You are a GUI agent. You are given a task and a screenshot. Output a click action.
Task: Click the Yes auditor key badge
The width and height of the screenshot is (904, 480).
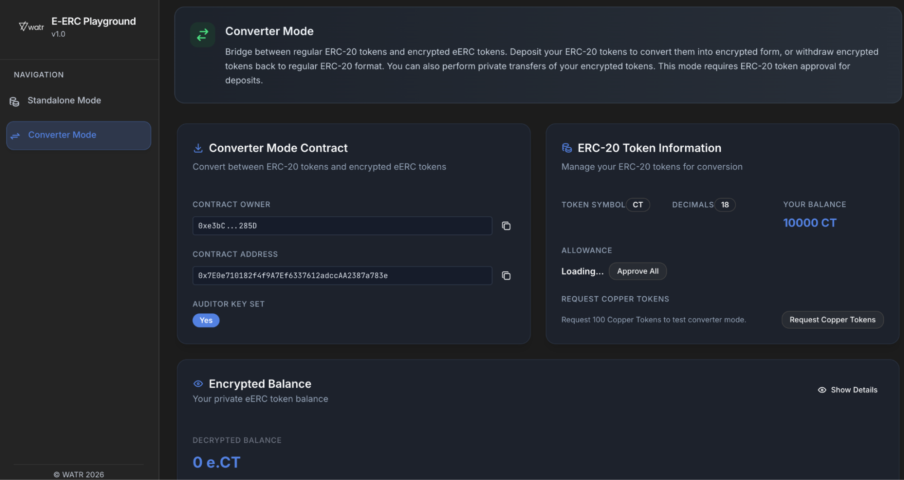pyautogui.click(x=206, y=320)
